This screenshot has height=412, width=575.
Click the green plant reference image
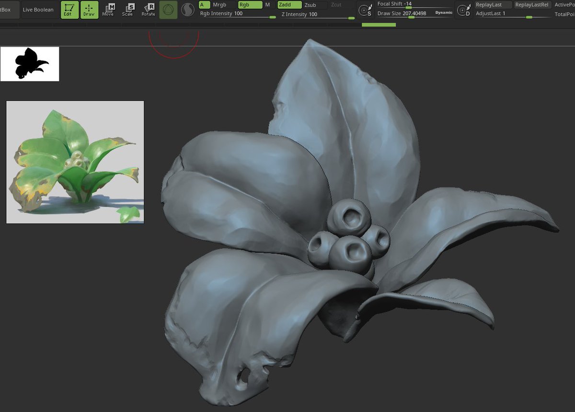pos(75,162)
